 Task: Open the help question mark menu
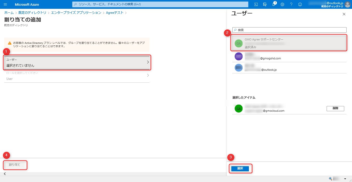tap(291, 4)
